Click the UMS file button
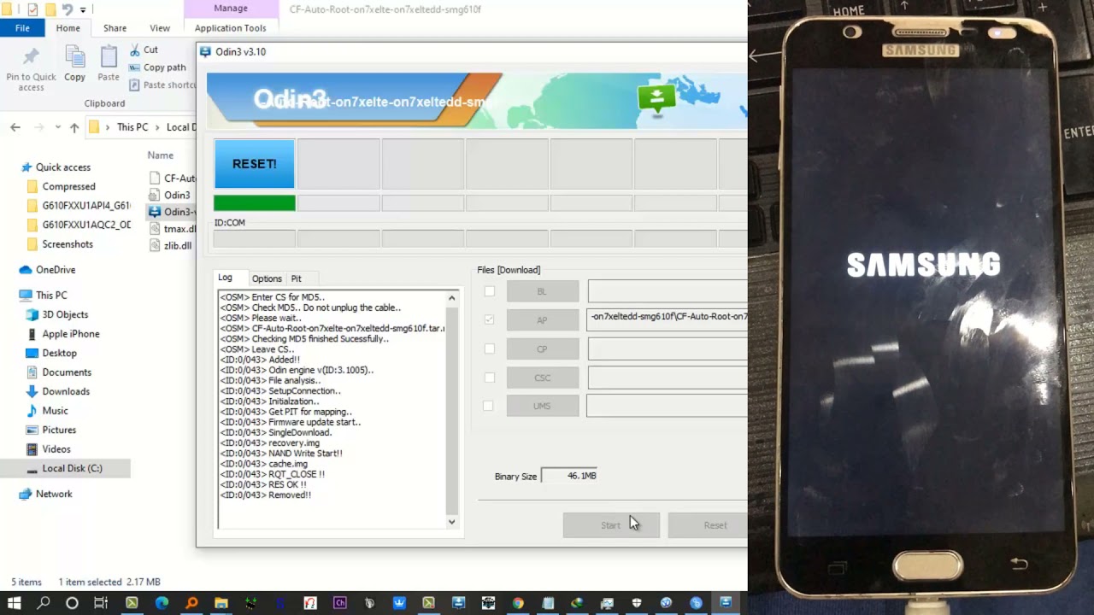Viewport: 1094px width, 615px height. 542,406
